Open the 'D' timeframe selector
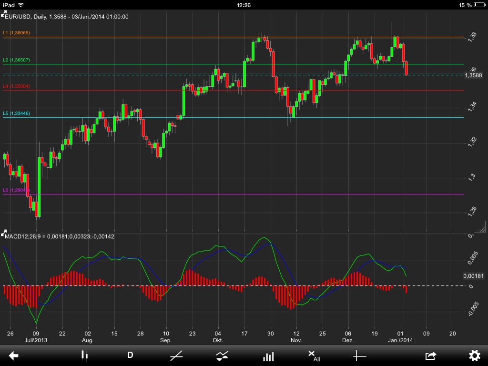This screenshot has width=488, height=366. tap(130, 356)
